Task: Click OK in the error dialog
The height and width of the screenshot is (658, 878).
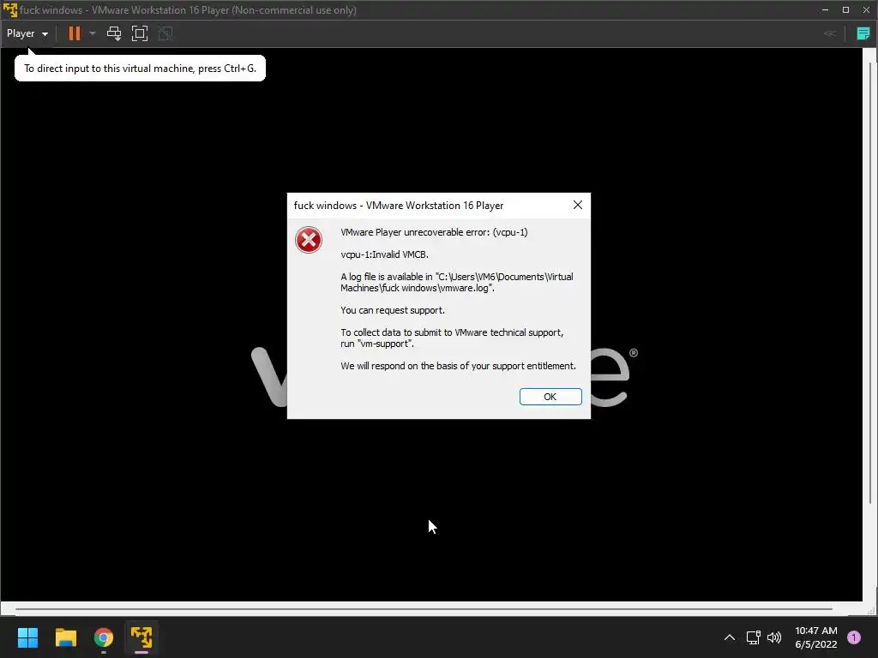Action: pos(550,396)
